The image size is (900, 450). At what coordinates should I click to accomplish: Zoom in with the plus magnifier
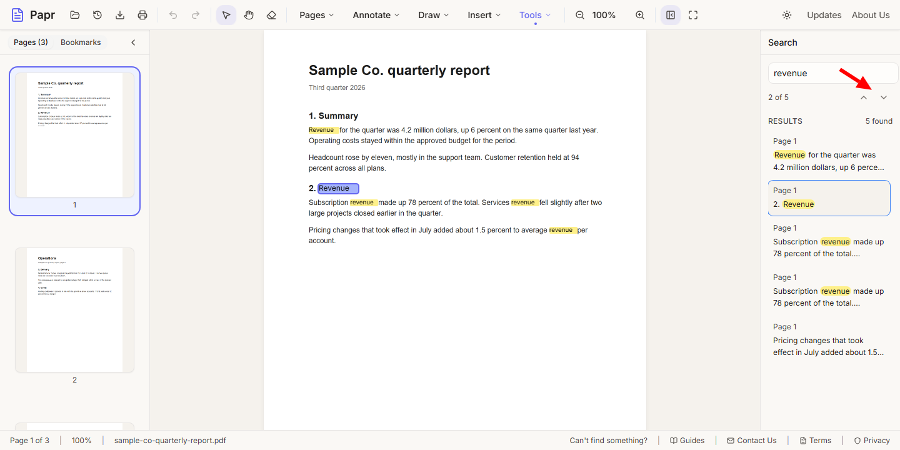point(640,15)
